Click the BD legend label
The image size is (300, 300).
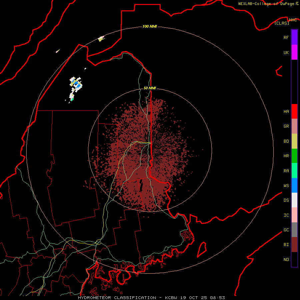tap(286, 141)
